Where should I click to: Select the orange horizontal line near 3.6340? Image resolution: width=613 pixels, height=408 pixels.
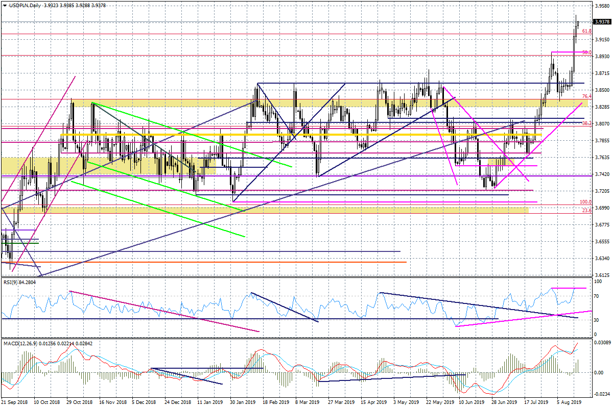tap(204, 262)
